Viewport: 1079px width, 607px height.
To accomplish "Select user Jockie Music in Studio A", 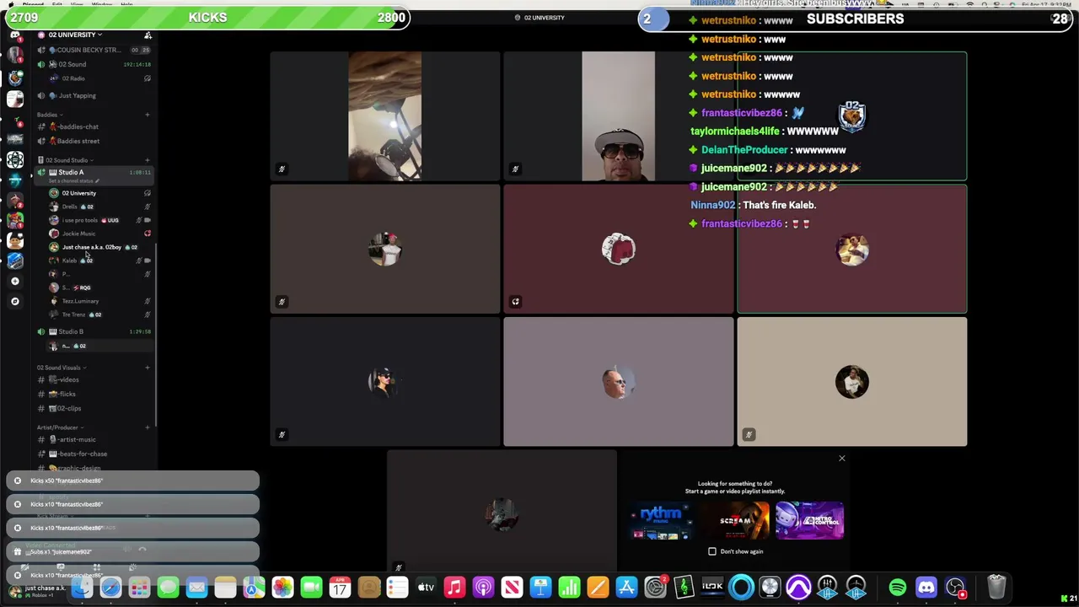I will [x=99, y=234].
